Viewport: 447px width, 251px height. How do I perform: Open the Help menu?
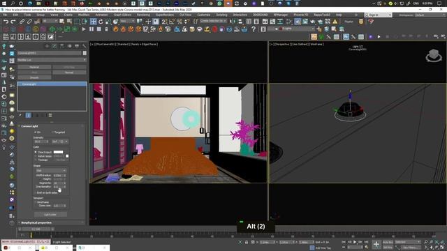coord(339,15)
